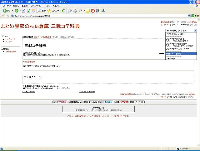The image size is (200, 151).
Task: Click the Refresh page icon
Action: click(28, 11)
